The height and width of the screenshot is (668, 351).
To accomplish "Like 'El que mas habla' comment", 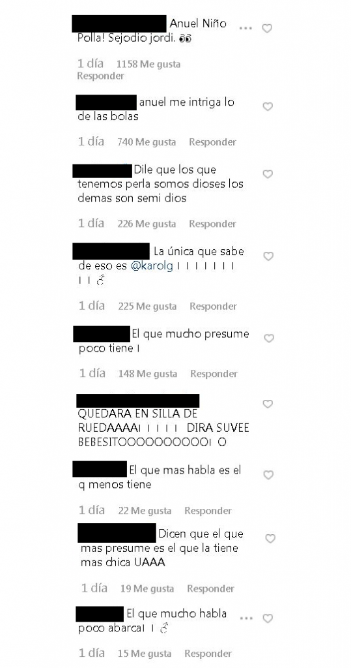I will click(x=268, y=475).
